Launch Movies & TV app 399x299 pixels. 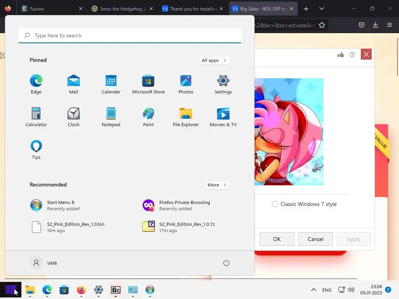coord(223,117)
